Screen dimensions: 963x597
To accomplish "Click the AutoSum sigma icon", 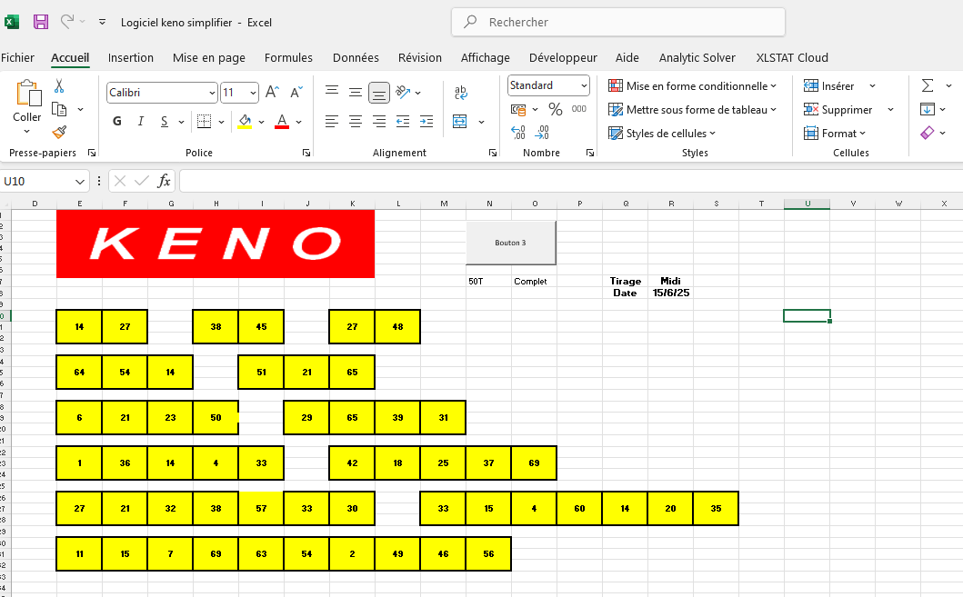I will coord(928,86).
